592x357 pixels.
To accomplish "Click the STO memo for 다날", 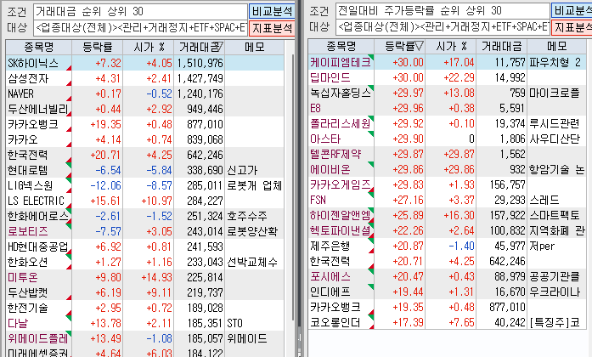I will (x=255, y=323).
